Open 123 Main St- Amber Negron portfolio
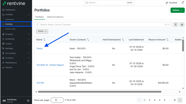The width and height of the screenshot is (186, 104). (x=50, y=65)
